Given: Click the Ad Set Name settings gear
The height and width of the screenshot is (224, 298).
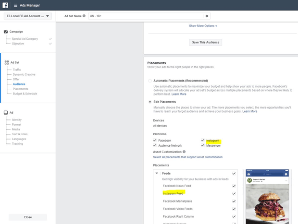Looking at the screenshot, I should [x=207, y=16].
